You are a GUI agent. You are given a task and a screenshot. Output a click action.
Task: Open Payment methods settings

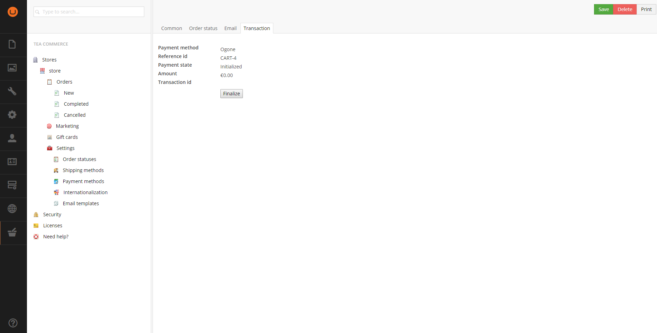coord(83,181)
